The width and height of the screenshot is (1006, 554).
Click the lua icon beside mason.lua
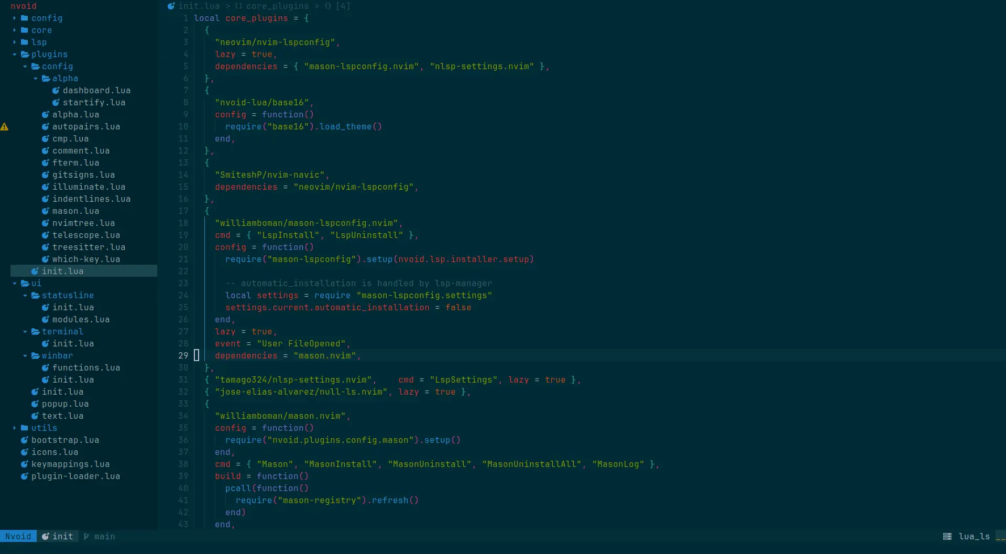[46, 211]
